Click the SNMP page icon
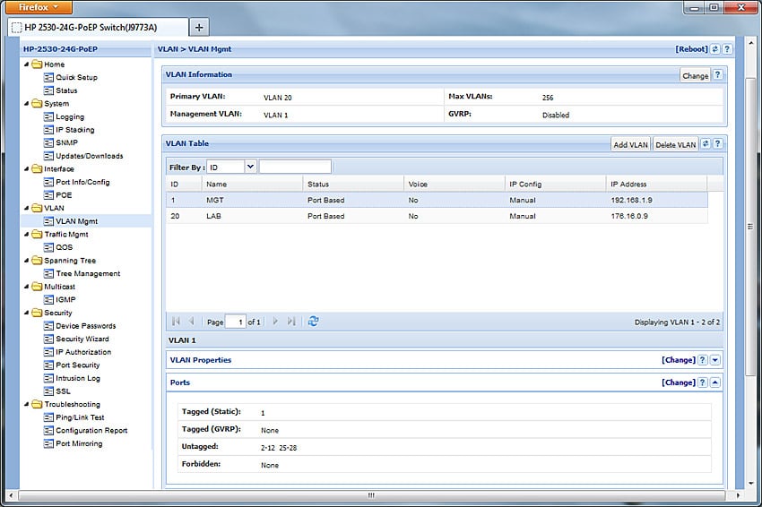Screen dimensions: 762x507 click(48, 142)
